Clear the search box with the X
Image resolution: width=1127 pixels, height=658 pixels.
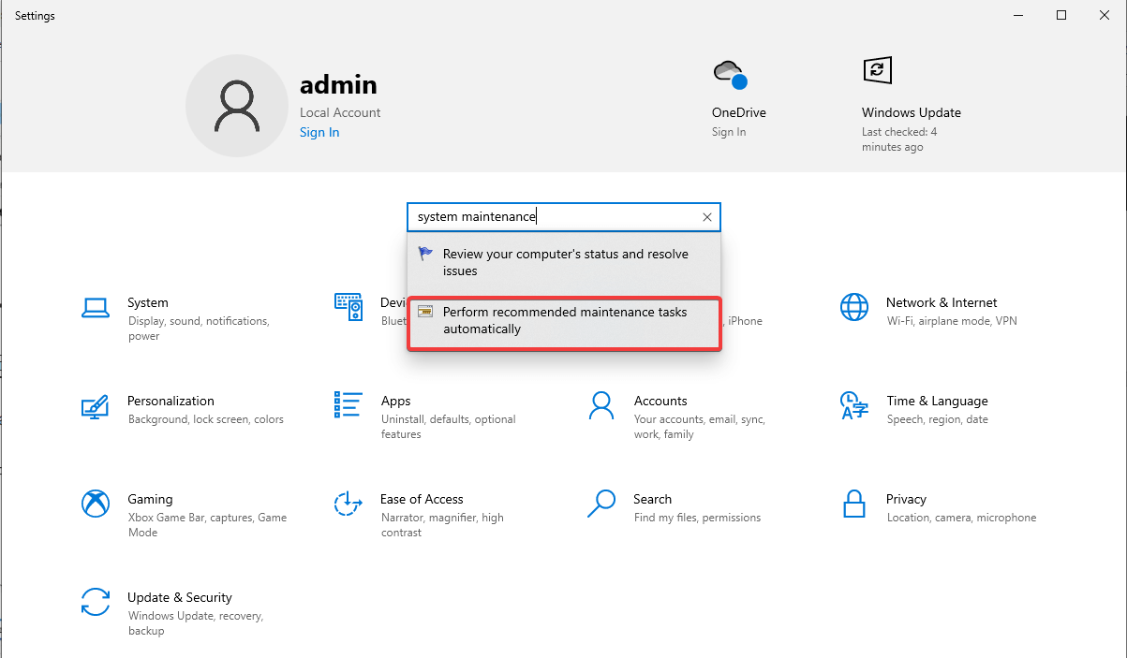coord(707,216)
